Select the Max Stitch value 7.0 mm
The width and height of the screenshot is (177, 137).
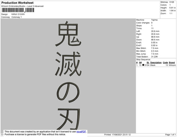pos(155,48)
